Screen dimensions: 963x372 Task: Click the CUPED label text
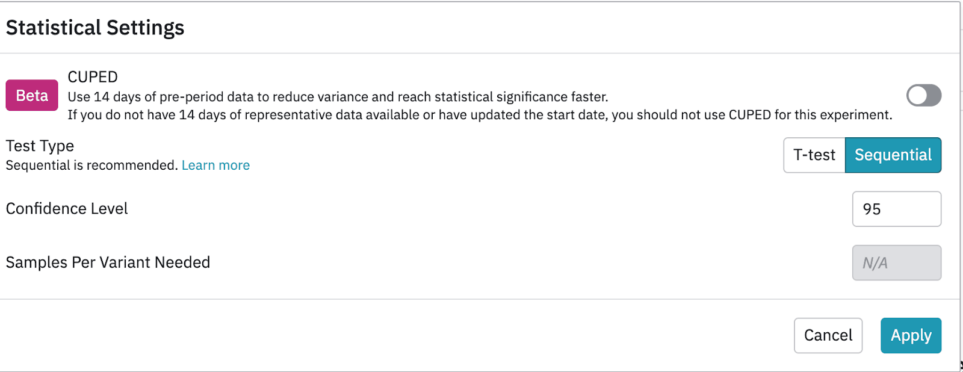[x=93, y=77]
